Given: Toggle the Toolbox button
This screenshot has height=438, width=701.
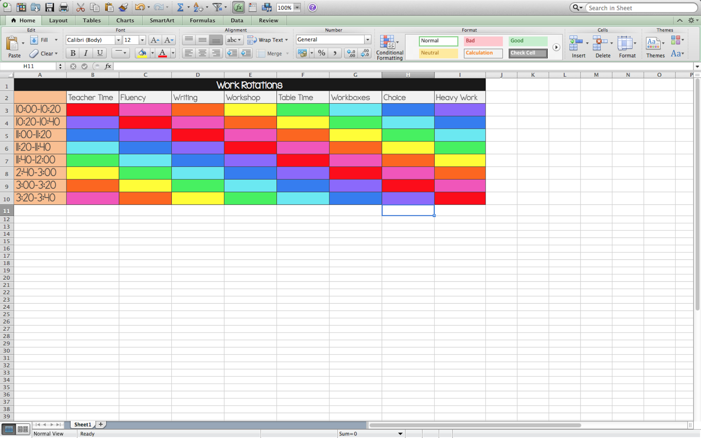Looking at the screenshot, I should pos(253,7).
